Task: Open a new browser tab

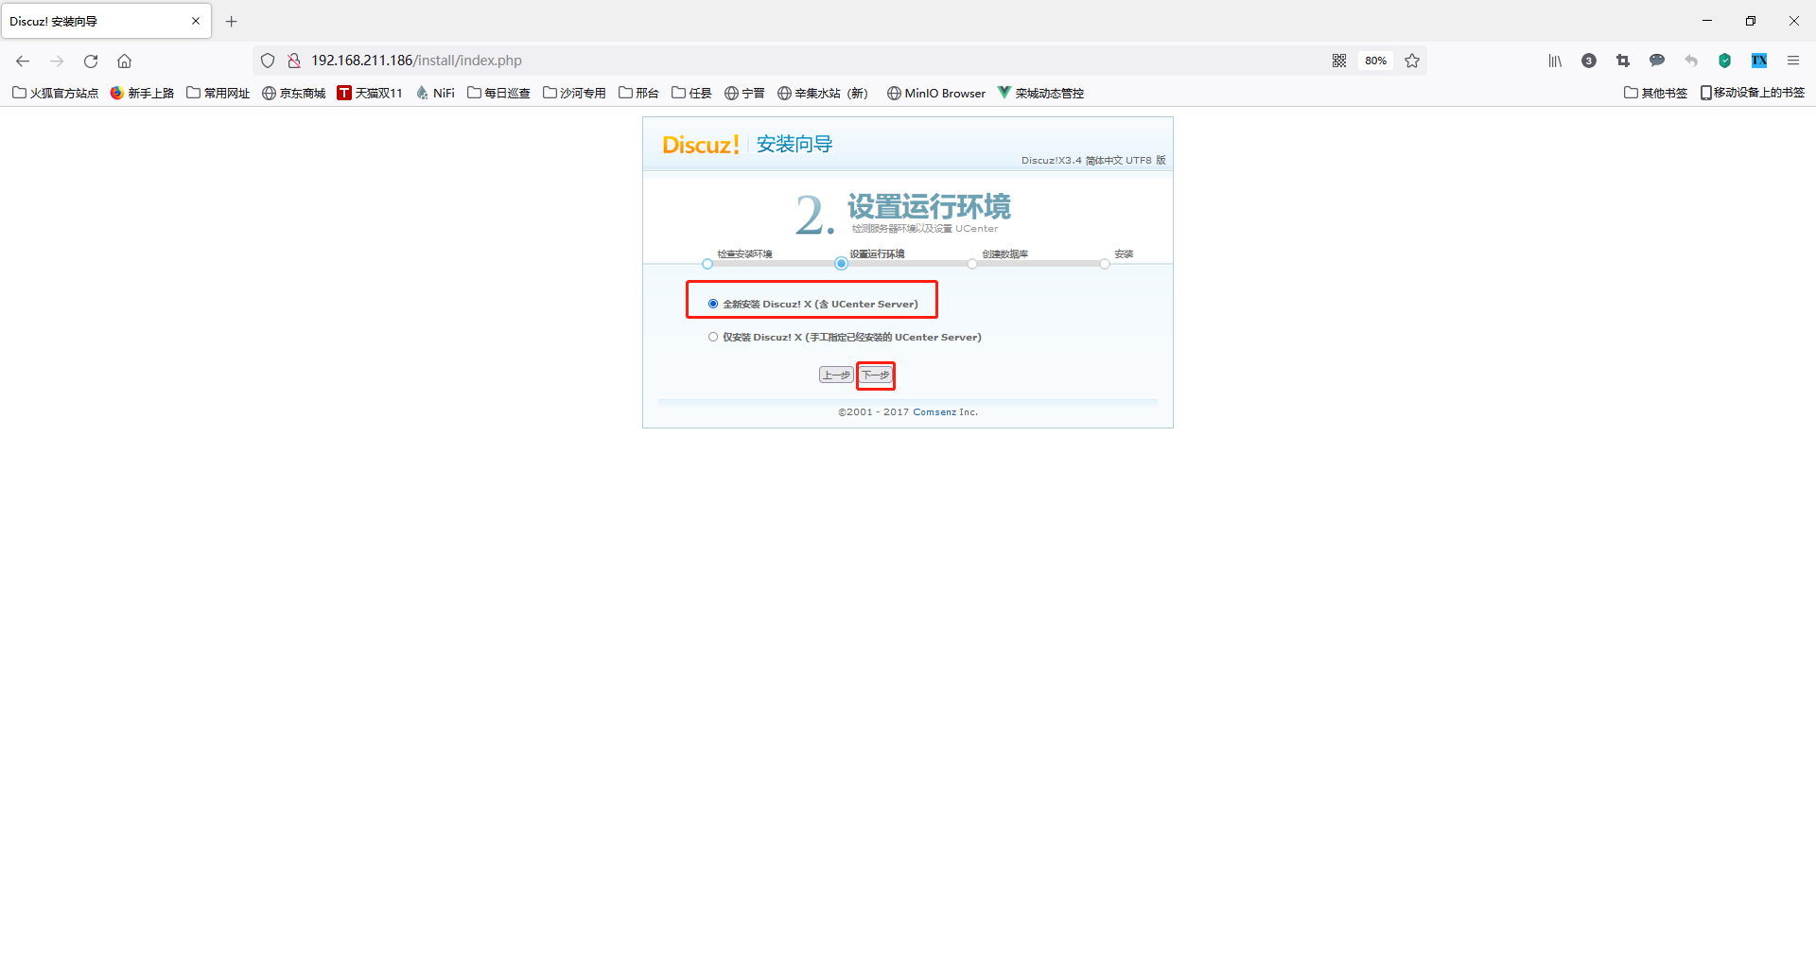Action: pos(232,21)
